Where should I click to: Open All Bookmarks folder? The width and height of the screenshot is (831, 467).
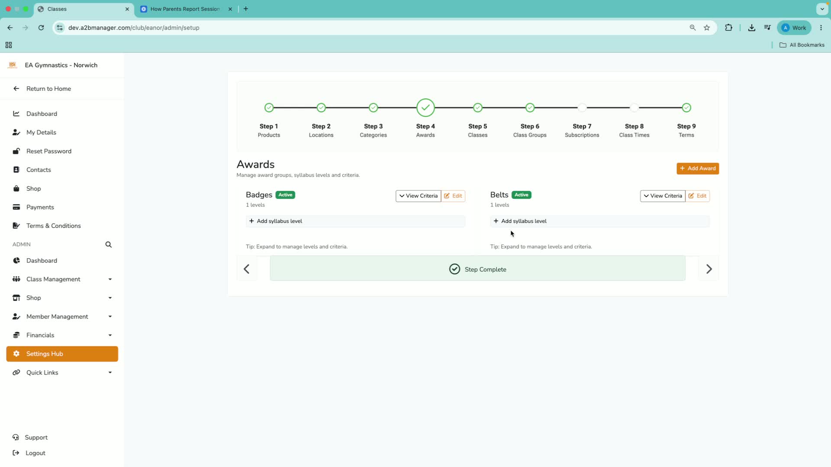[802, 45]
